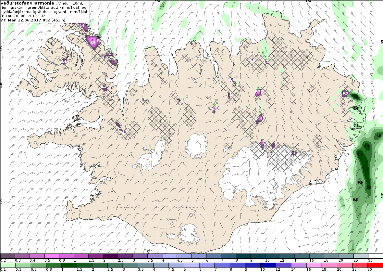The height and width of the screenshot is (272, 383).
Task: Click the pale grey swatch from 25 to 30 on the purple scale
Action: click(x=361, y=256)
